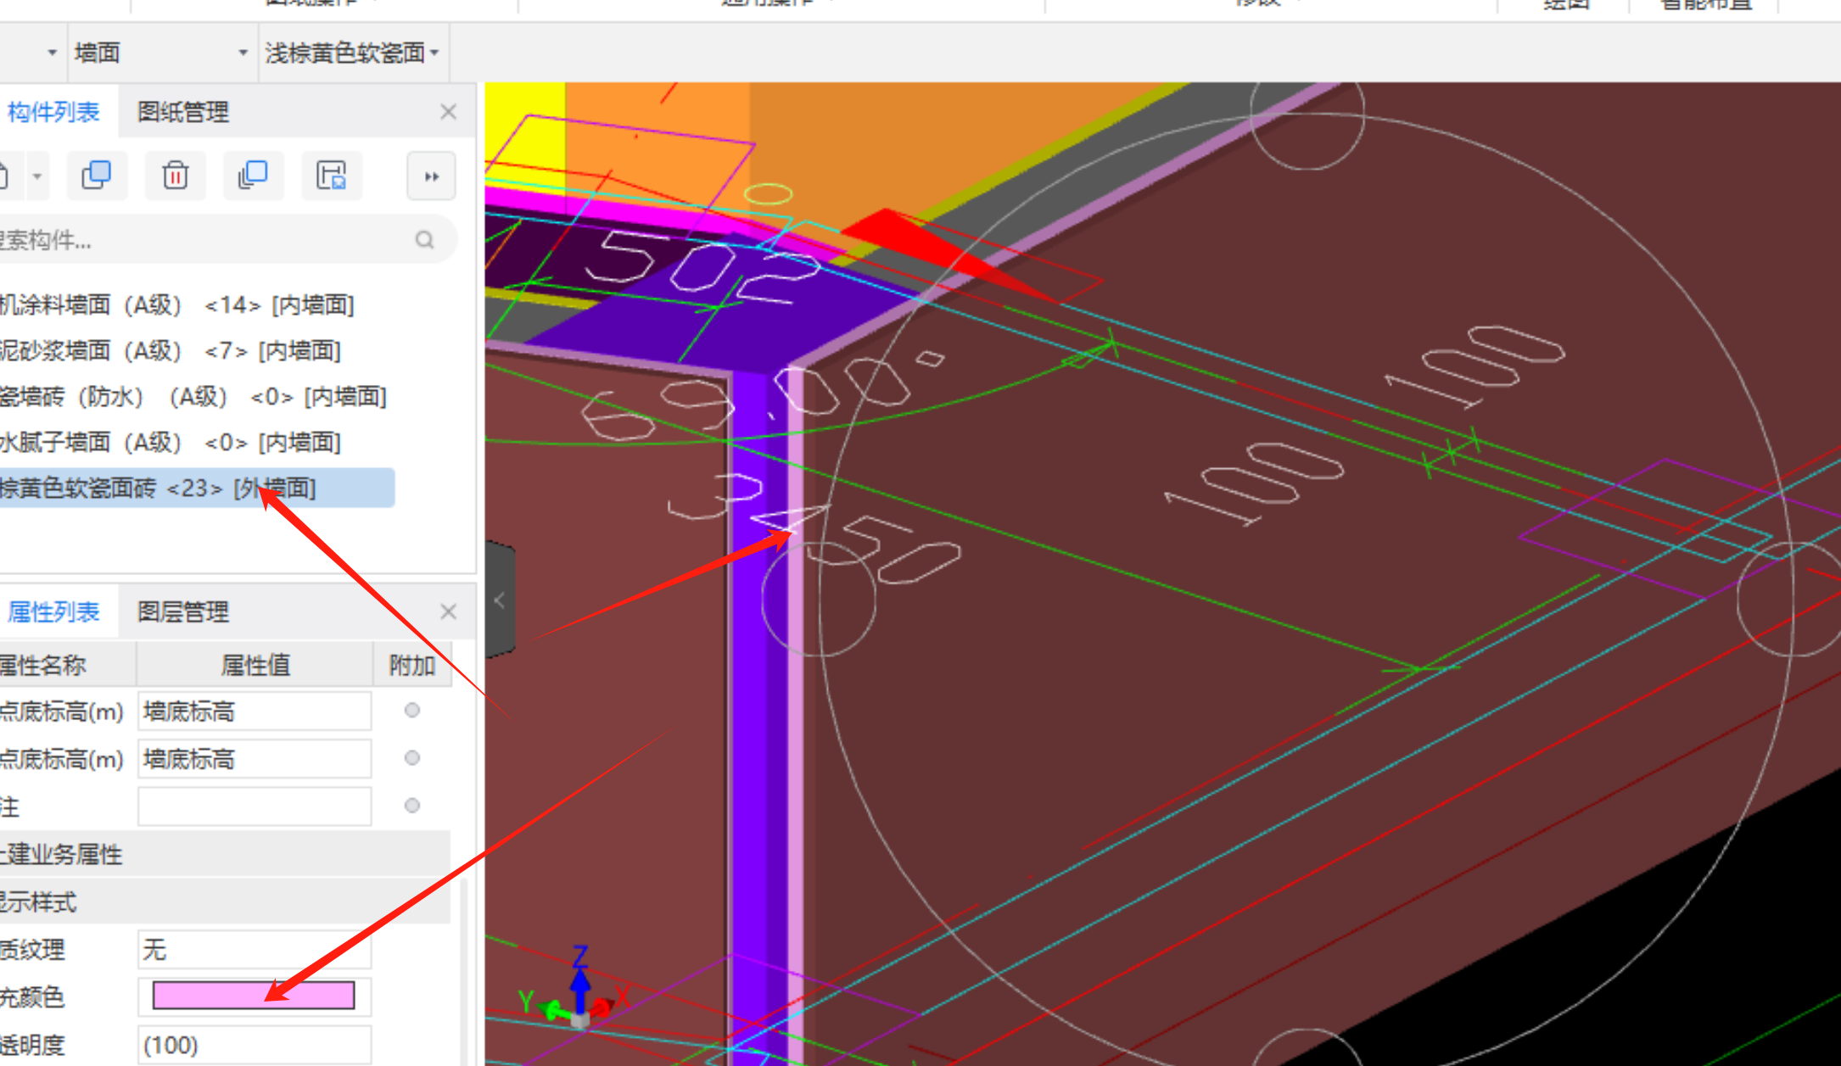The width and height of the screenshot is (1841, 1066).
Task: Select 棕黄色软瓷面砖 <23> [外墙面] row
Action: [x=197, y=488]
